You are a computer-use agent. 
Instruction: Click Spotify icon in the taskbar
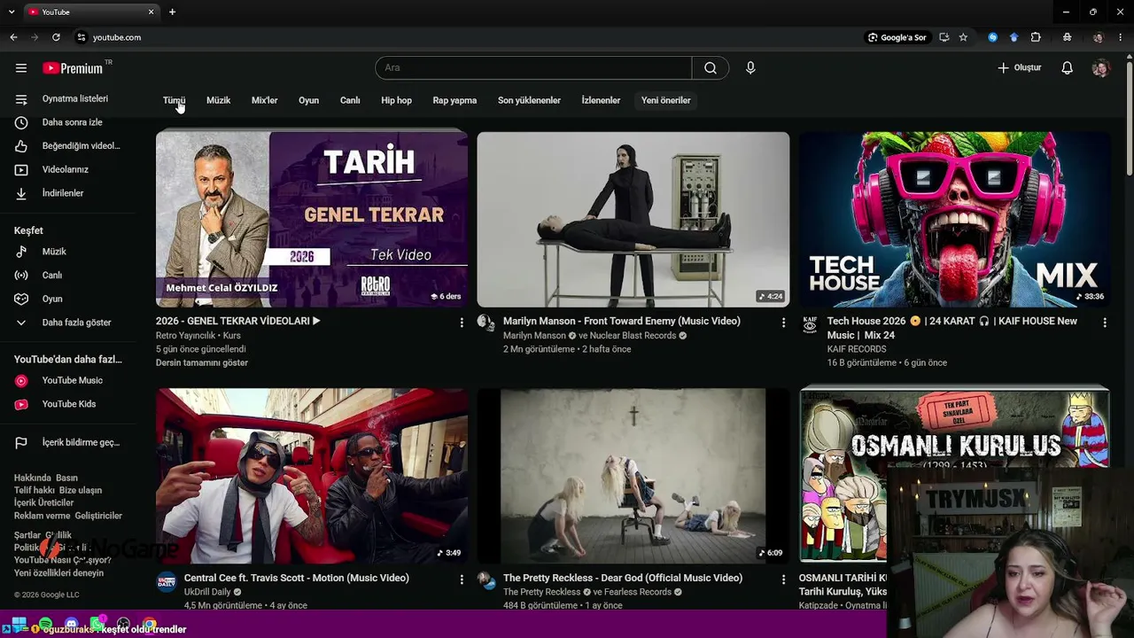pyautogui.click(x=45, y=626)
